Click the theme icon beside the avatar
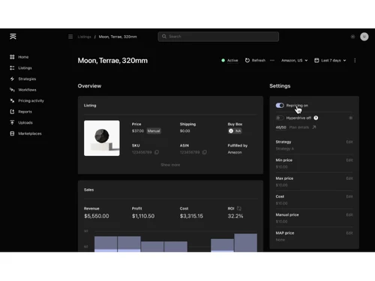The height and width of the screenshot is (281, 375). [352, 37]
